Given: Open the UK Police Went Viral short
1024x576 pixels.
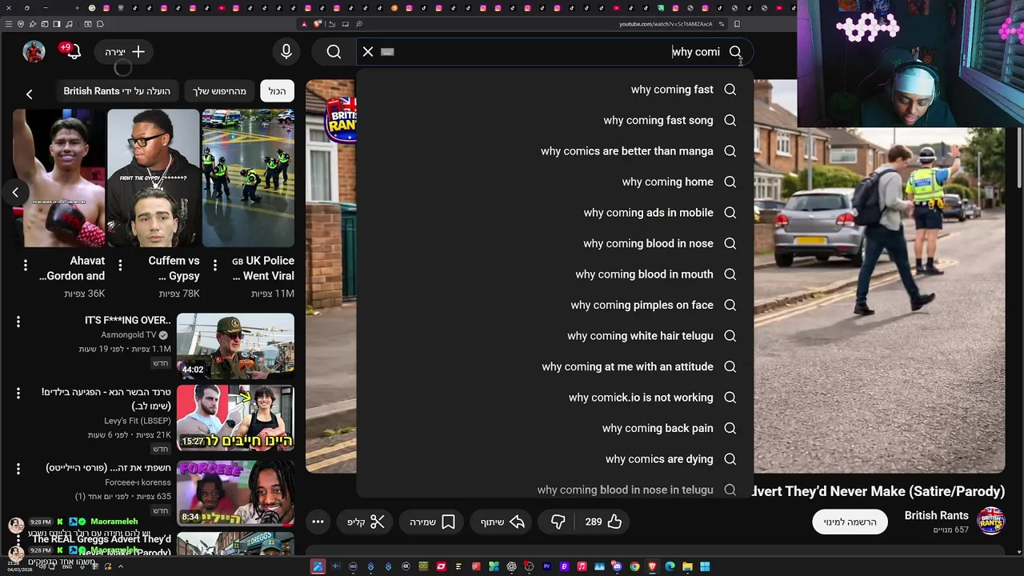Looking at the screenshot, I should click(248, 178).
